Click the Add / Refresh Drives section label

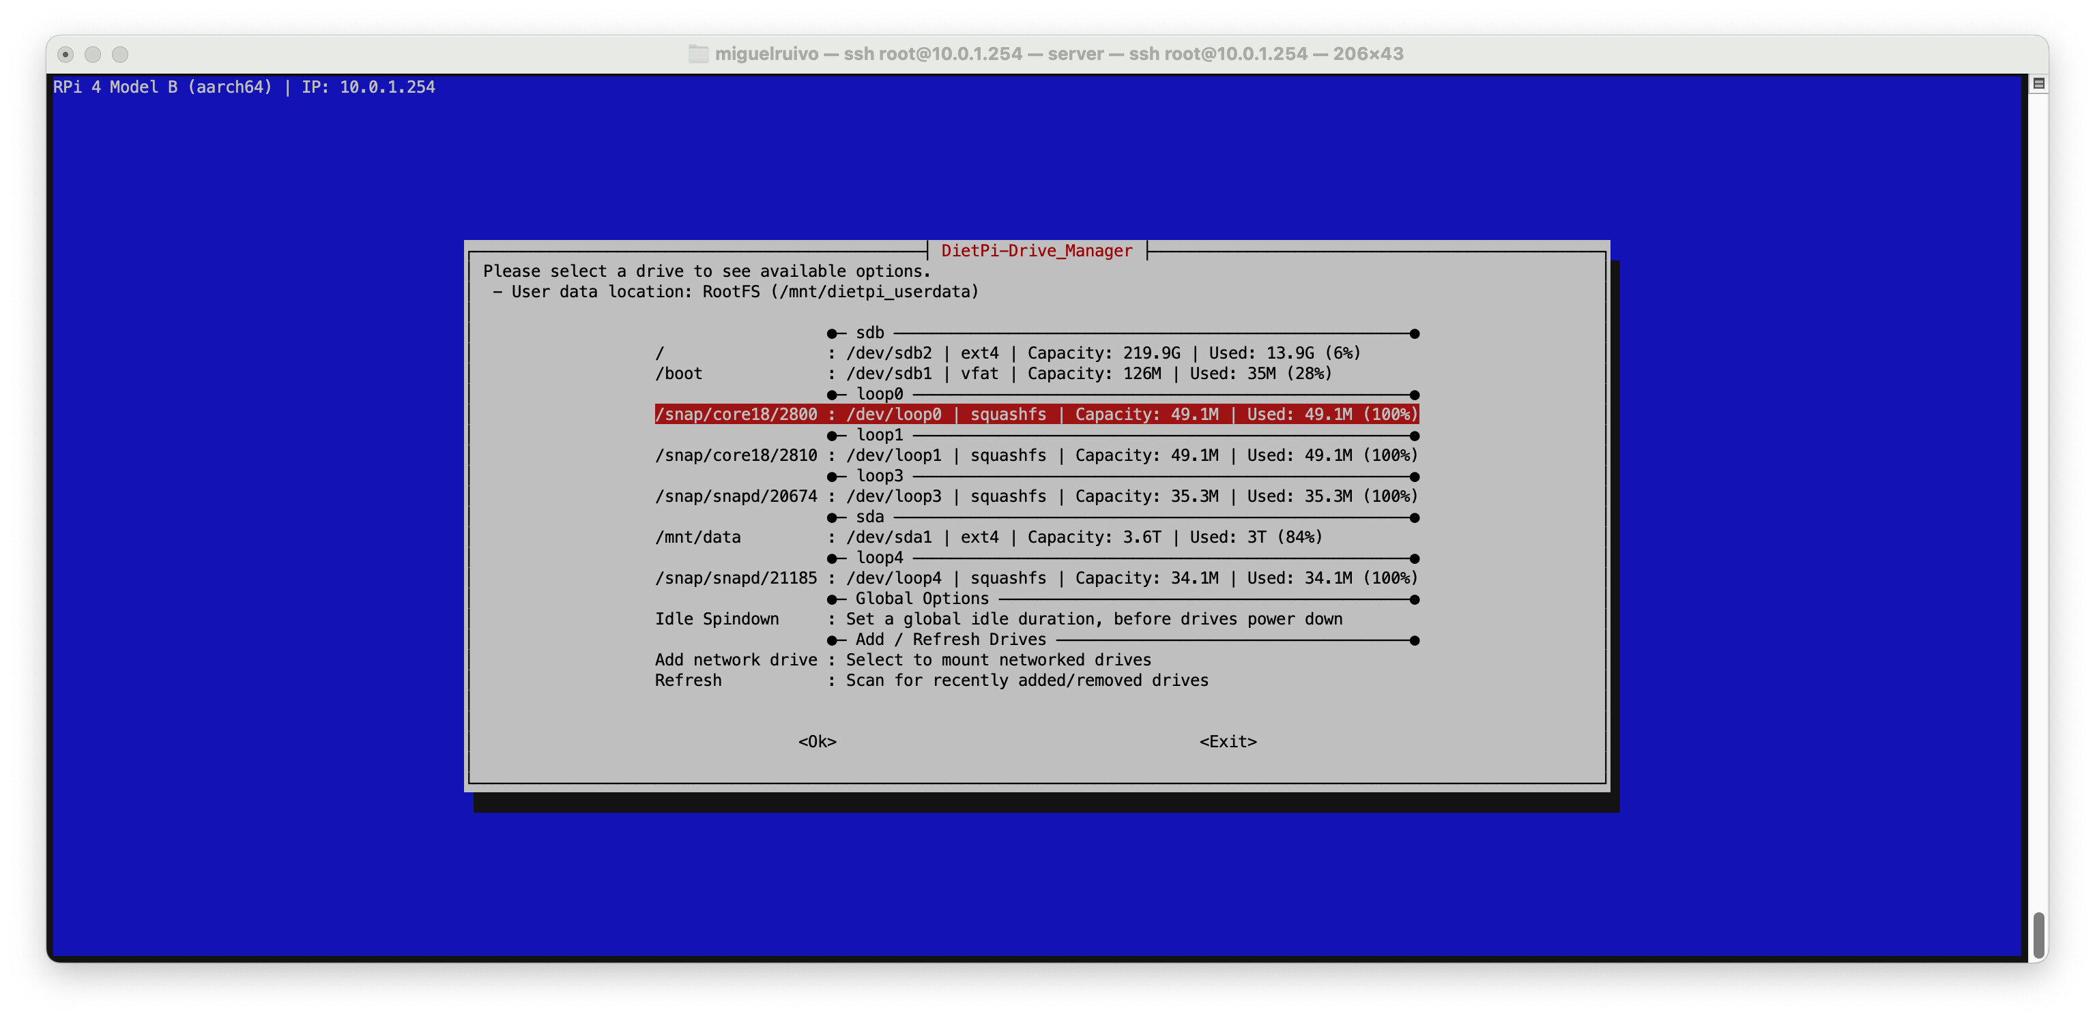(951, 640)
